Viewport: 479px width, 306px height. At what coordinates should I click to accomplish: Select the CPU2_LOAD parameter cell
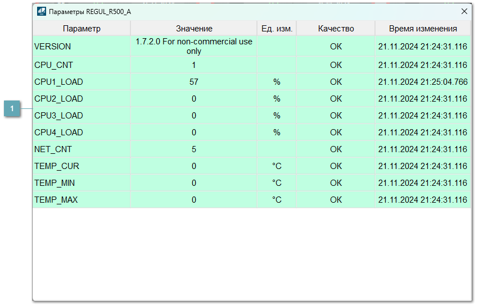click(82, 99)
